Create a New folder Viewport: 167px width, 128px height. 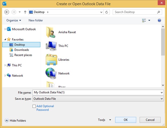36,20
